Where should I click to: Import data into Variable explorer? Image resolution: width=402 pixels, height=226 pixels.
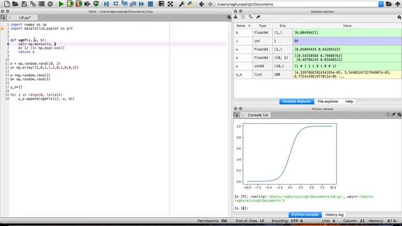(x=236, y=17)
